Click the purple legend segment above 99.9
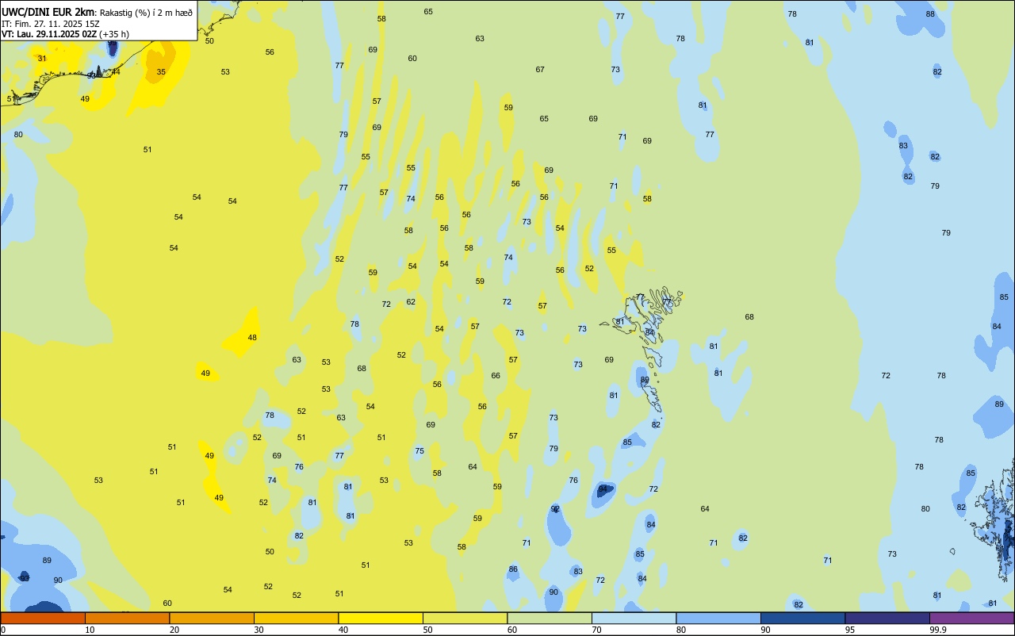 [971, 618]
